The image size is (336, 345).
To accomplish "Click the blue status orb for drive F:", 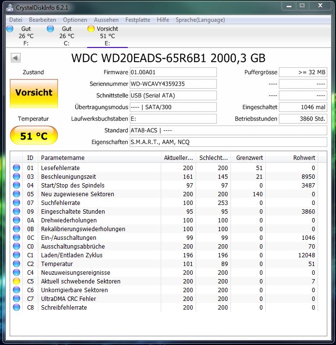I will click(x=10, y=29).
